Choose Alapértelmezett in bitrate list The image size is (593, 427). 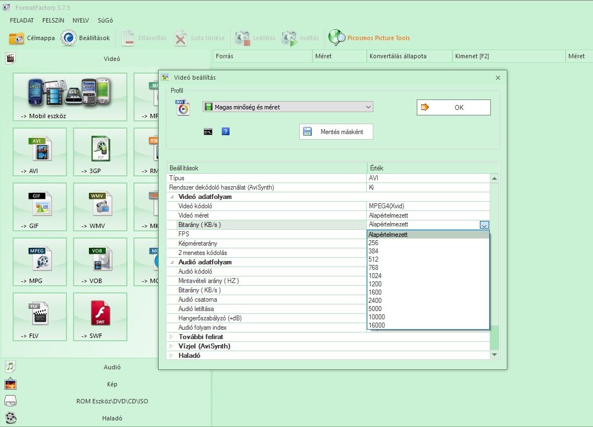pyautogui.click(x=428, y=235)
